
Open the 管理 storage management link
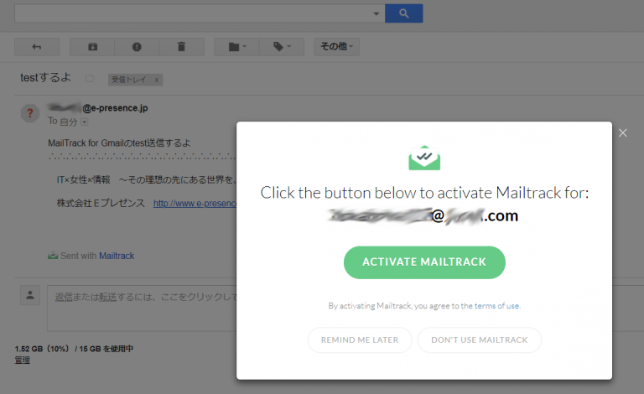(22, 360)
